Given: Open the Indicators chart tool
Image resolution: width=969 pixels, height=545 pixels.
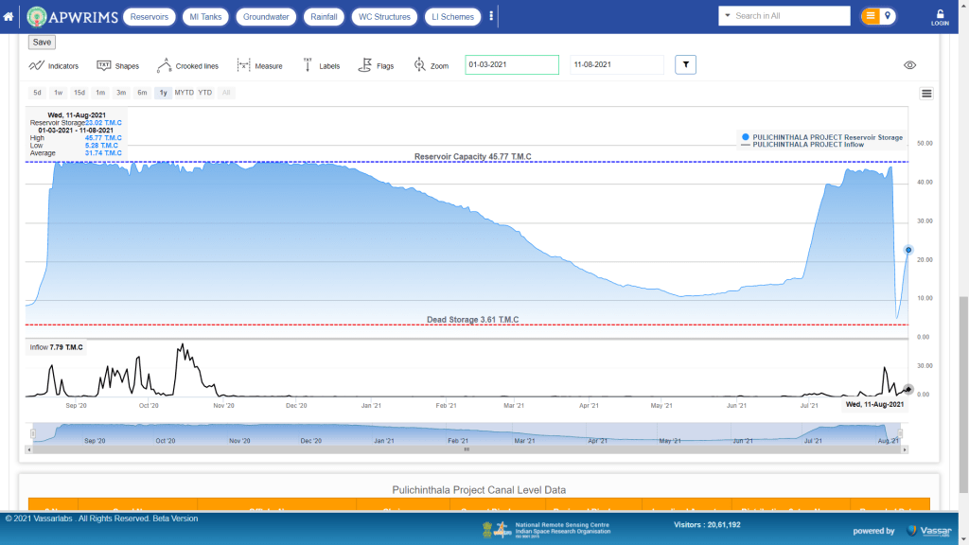Looking at the screenshot, I should 53,65.
